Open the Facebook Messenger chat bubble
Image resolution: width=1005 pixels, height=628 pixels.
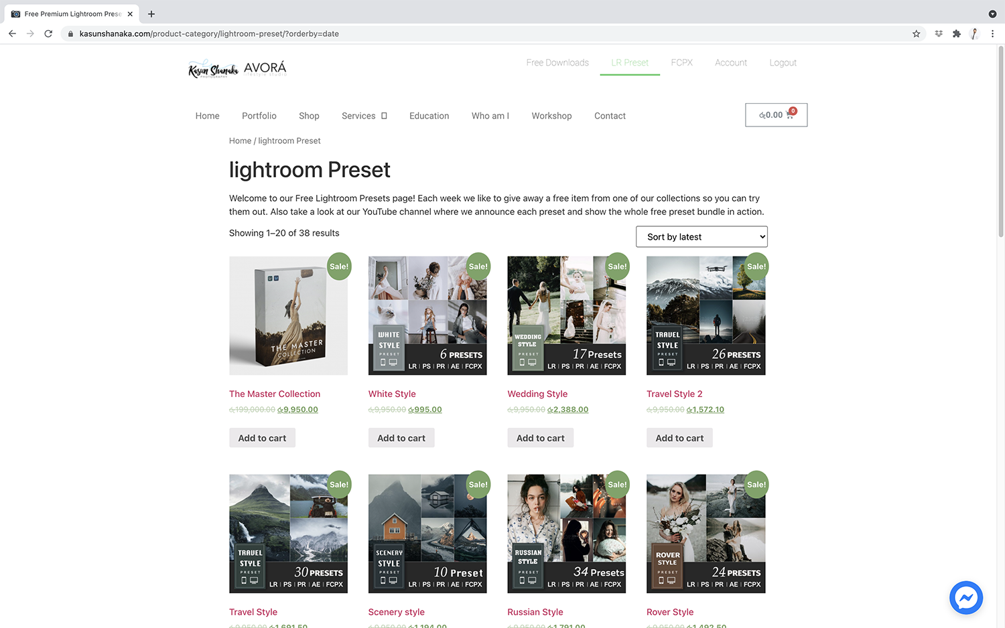pos(965,598)
